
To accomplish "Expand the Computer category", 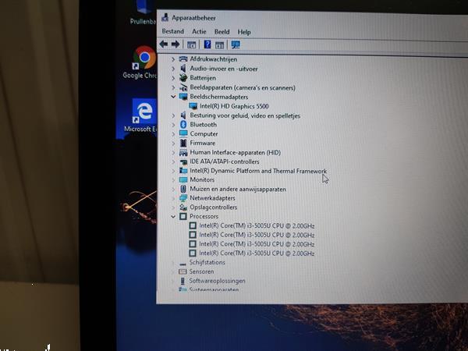I will coord(173,134).
